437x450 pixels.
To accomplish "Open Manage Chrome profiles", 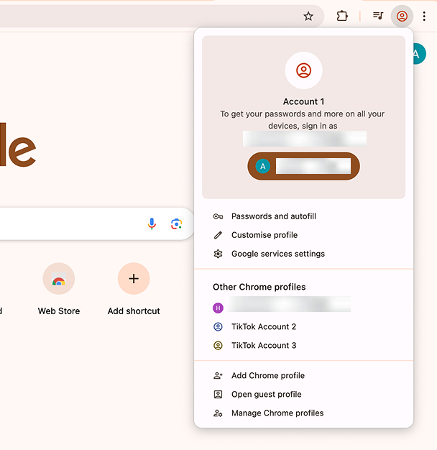I will click(277, 413).
